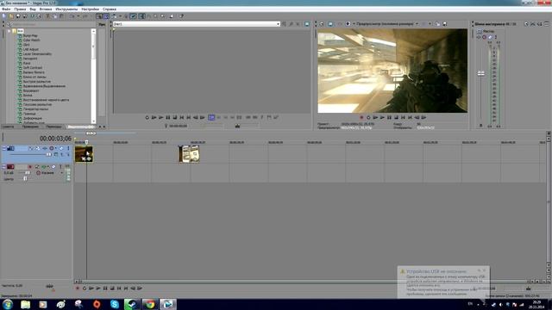Click Pause in the trimmer transport bar
Image resolution: width=552 pixels, height=310 pixels.
pos(168,117)
